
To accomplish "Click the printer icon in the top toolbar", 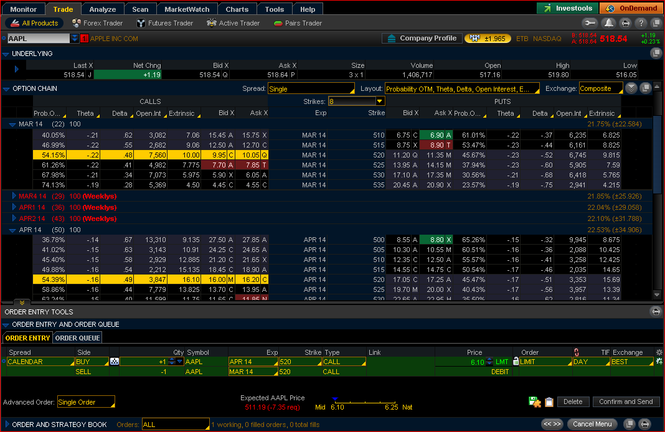I will (x=625, y=23).
